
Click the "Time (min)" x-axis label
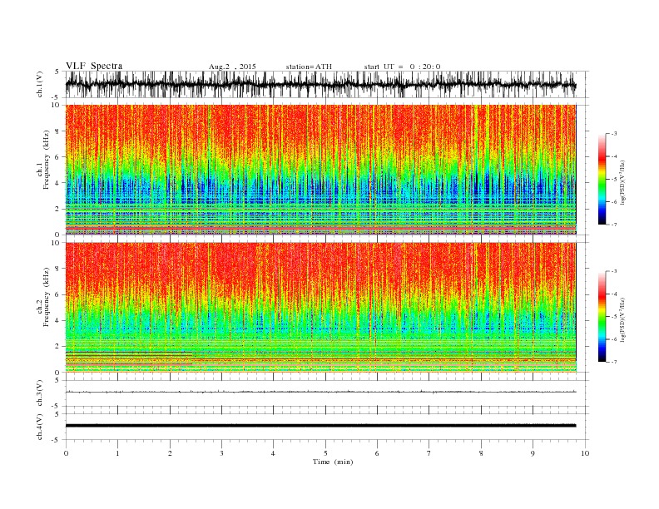[333, 462]
